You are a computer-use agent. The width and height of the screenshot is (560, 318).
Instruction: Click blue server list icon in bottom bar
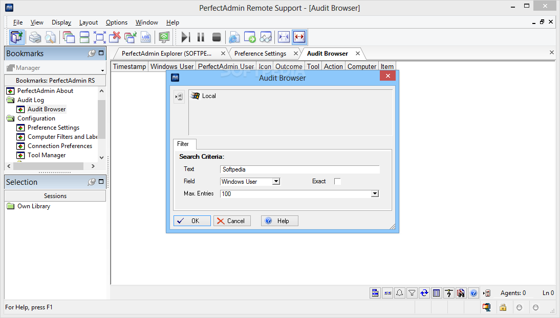pos(375,293)
